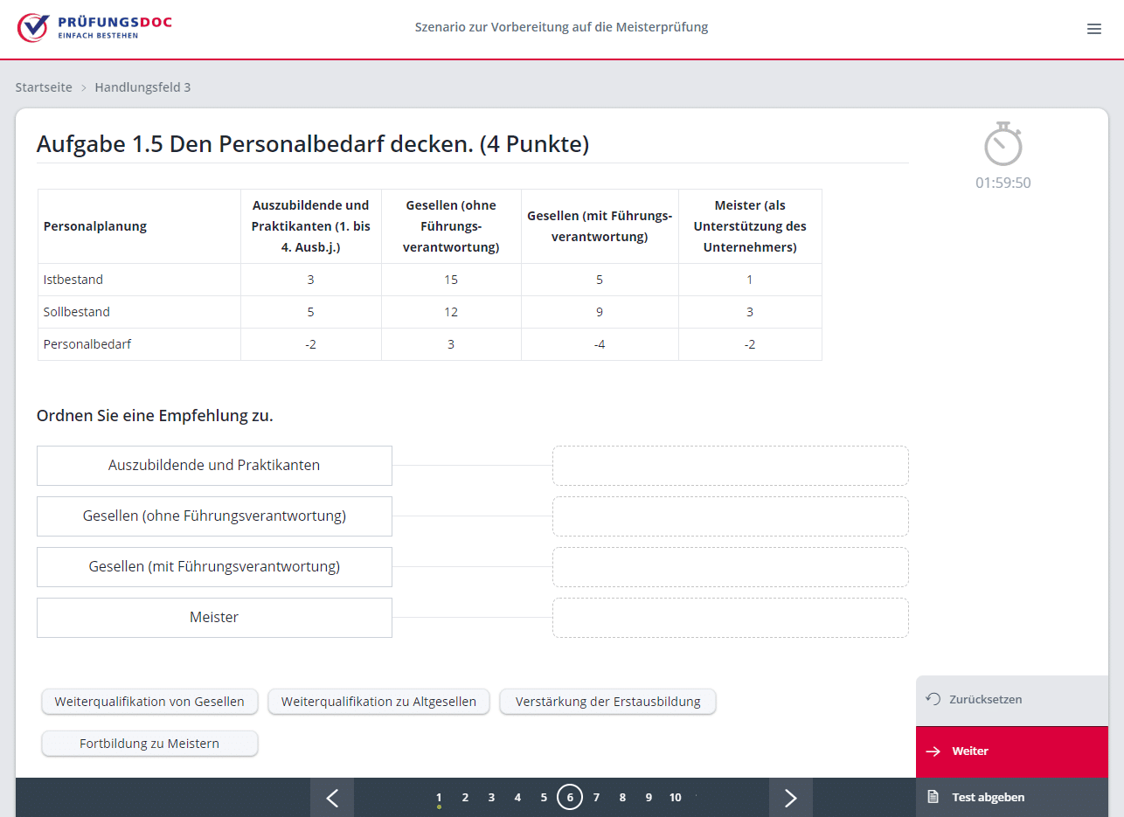Click the stopwatch timer icon
The width and height of the screenshot is (1124, 817).
tap(1003, 145)
